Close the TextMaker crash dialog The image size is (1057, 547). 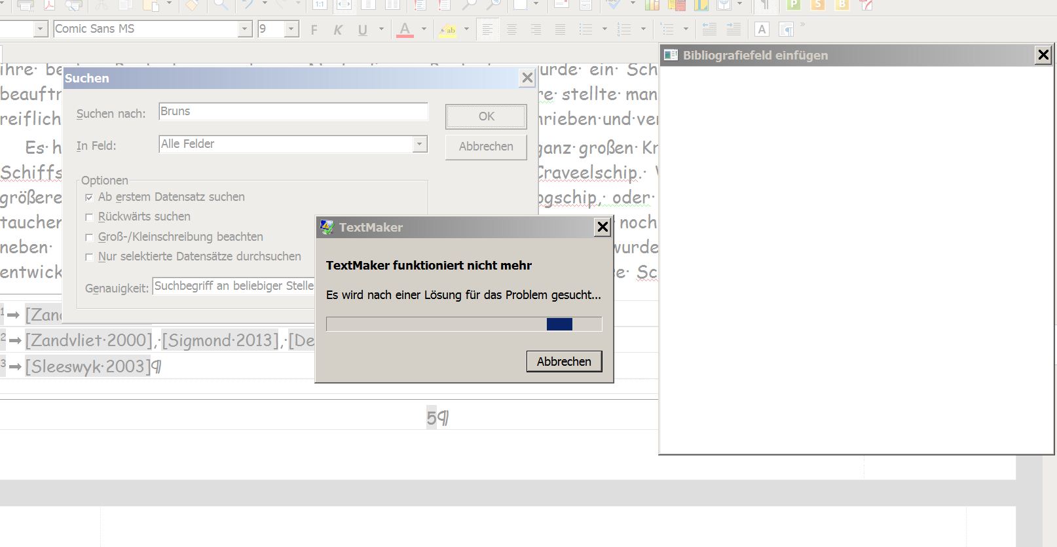click(603, 227)
